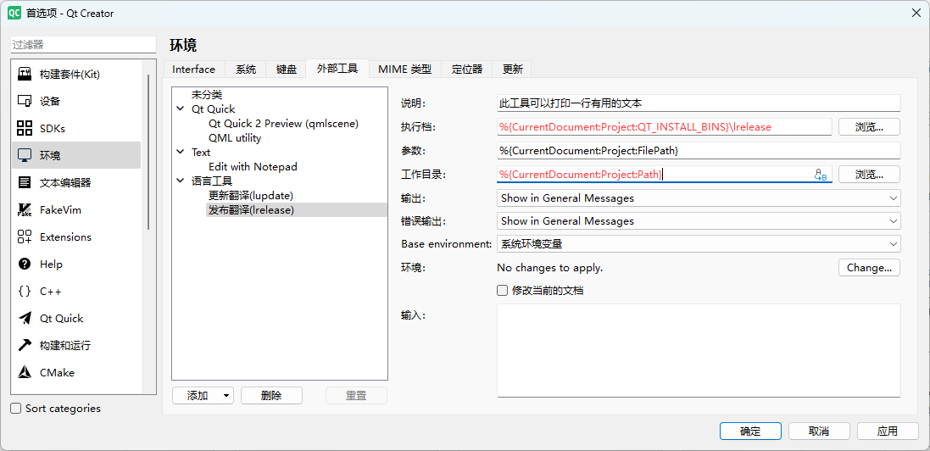Click the 文本编辑器 text editor icon
This screenshot has width=930, height=451.
coord(25,183)
